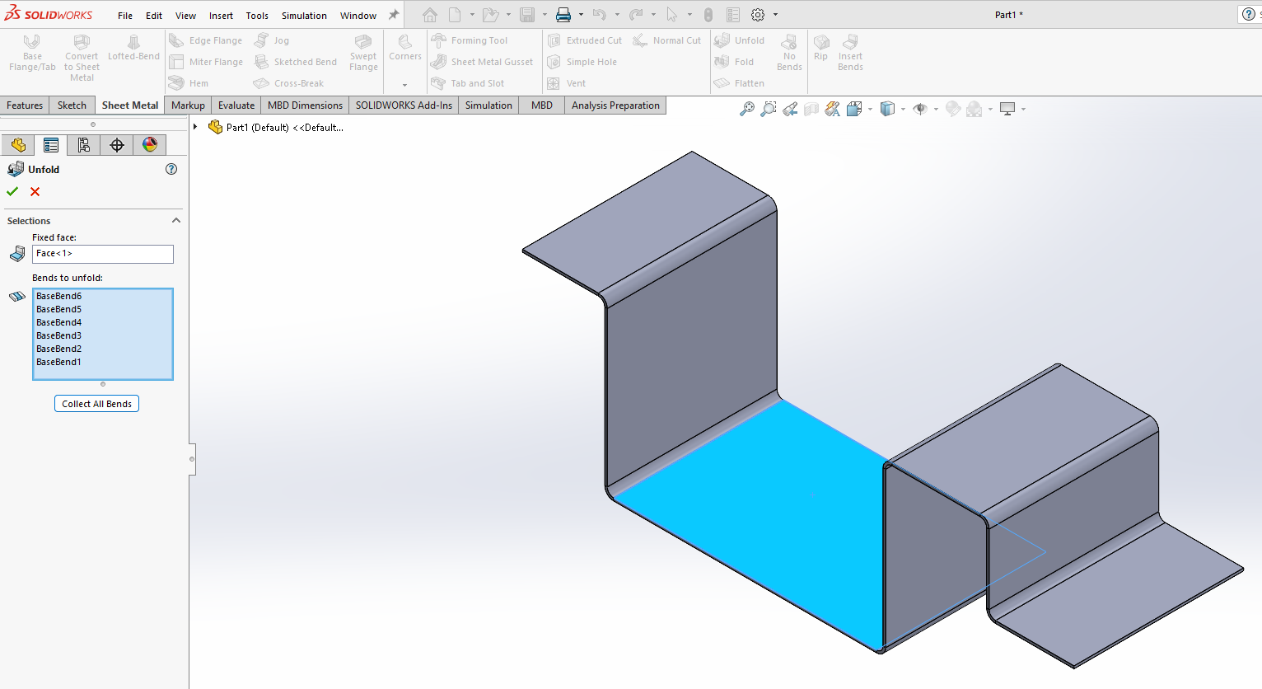Open the Open-file dropdown arrow
This screenshot has width=1262, height=689.
pos(508,15)
